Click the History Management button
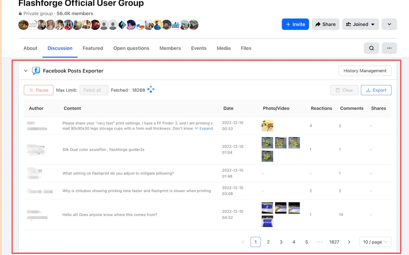409x255 pixels. click(x=365, y=71)
